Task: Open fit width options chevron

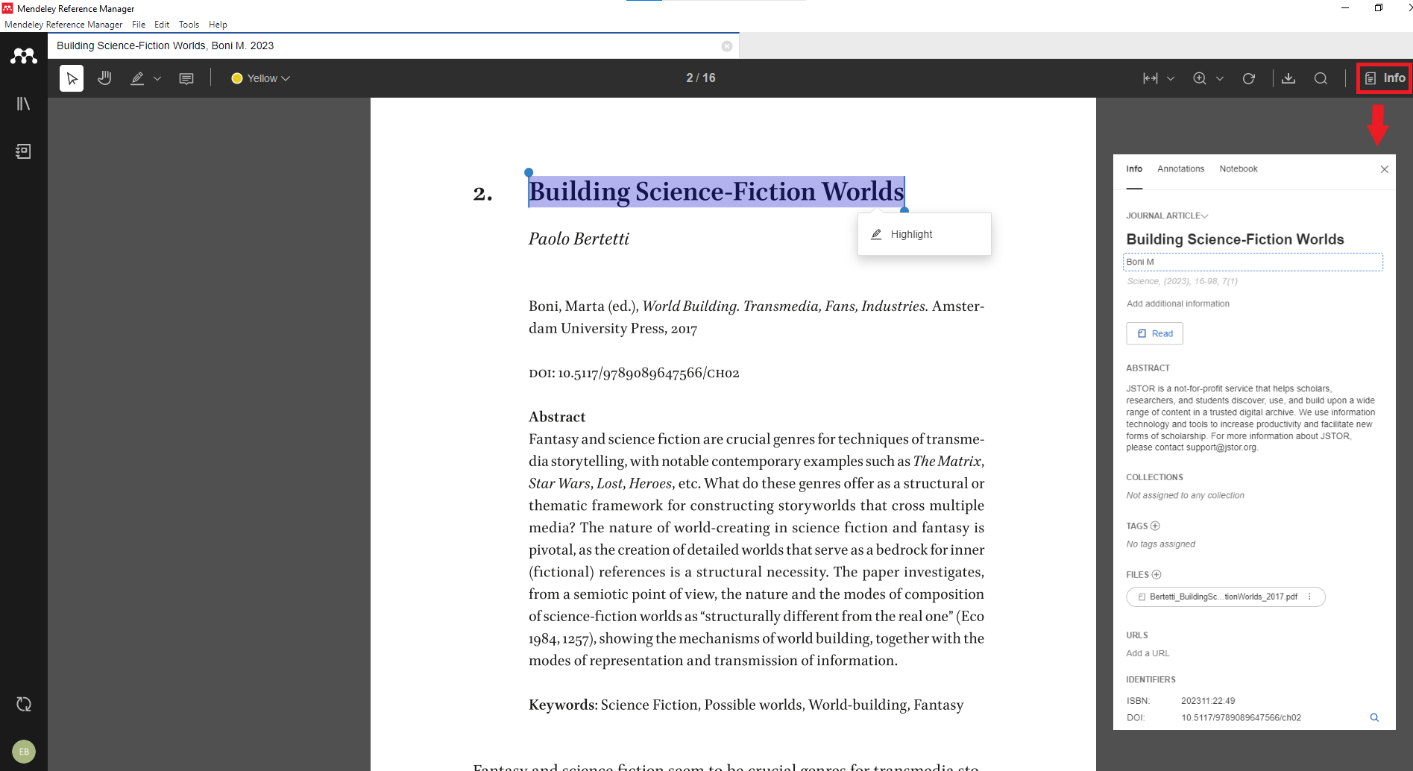Action: click(1171, 78)
